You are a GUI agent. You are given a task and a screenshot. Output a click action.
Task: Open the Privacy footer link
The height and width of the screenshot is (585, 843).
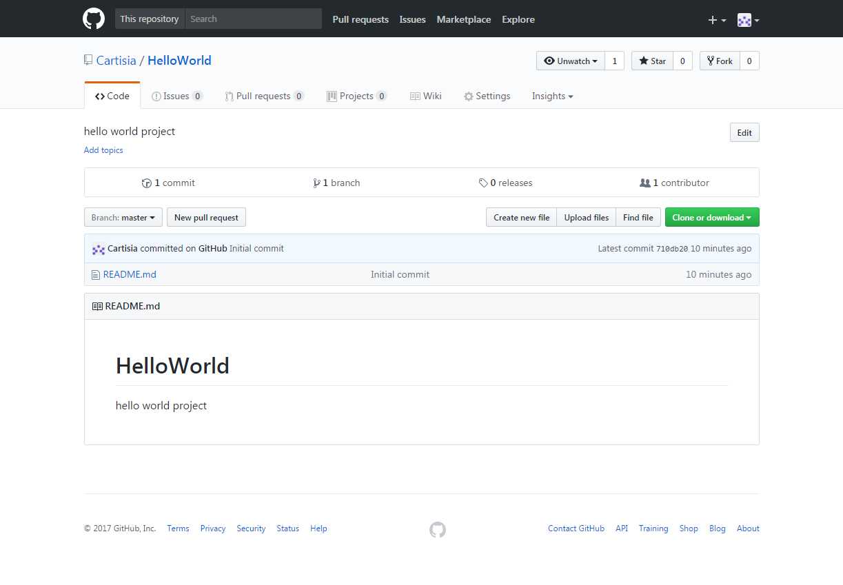213,528
